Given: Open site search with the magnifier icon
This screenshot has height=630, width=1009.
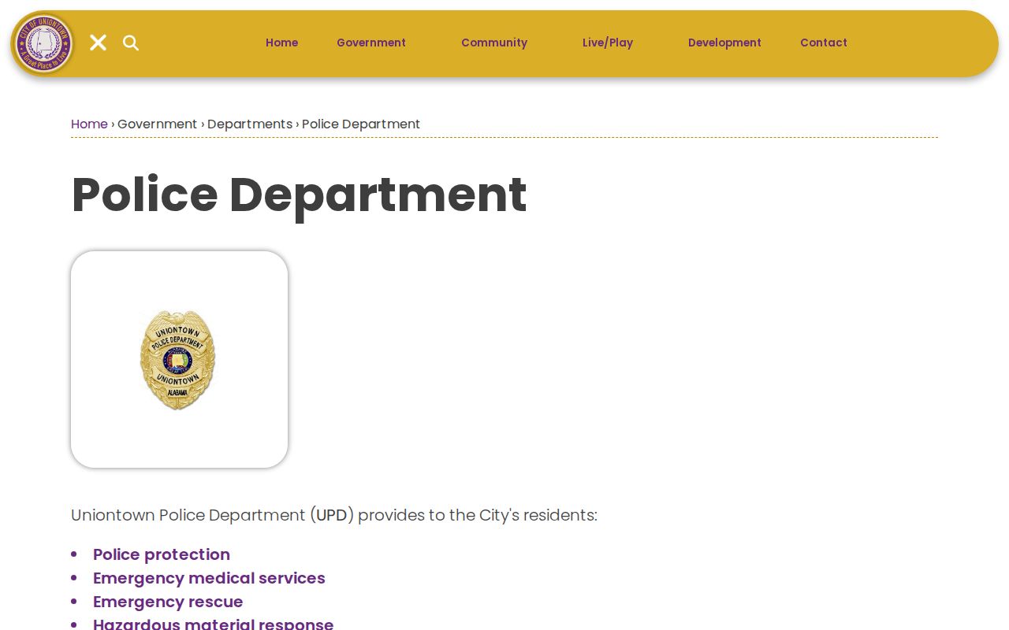Looking at the screenshot, I should (131, 43).
